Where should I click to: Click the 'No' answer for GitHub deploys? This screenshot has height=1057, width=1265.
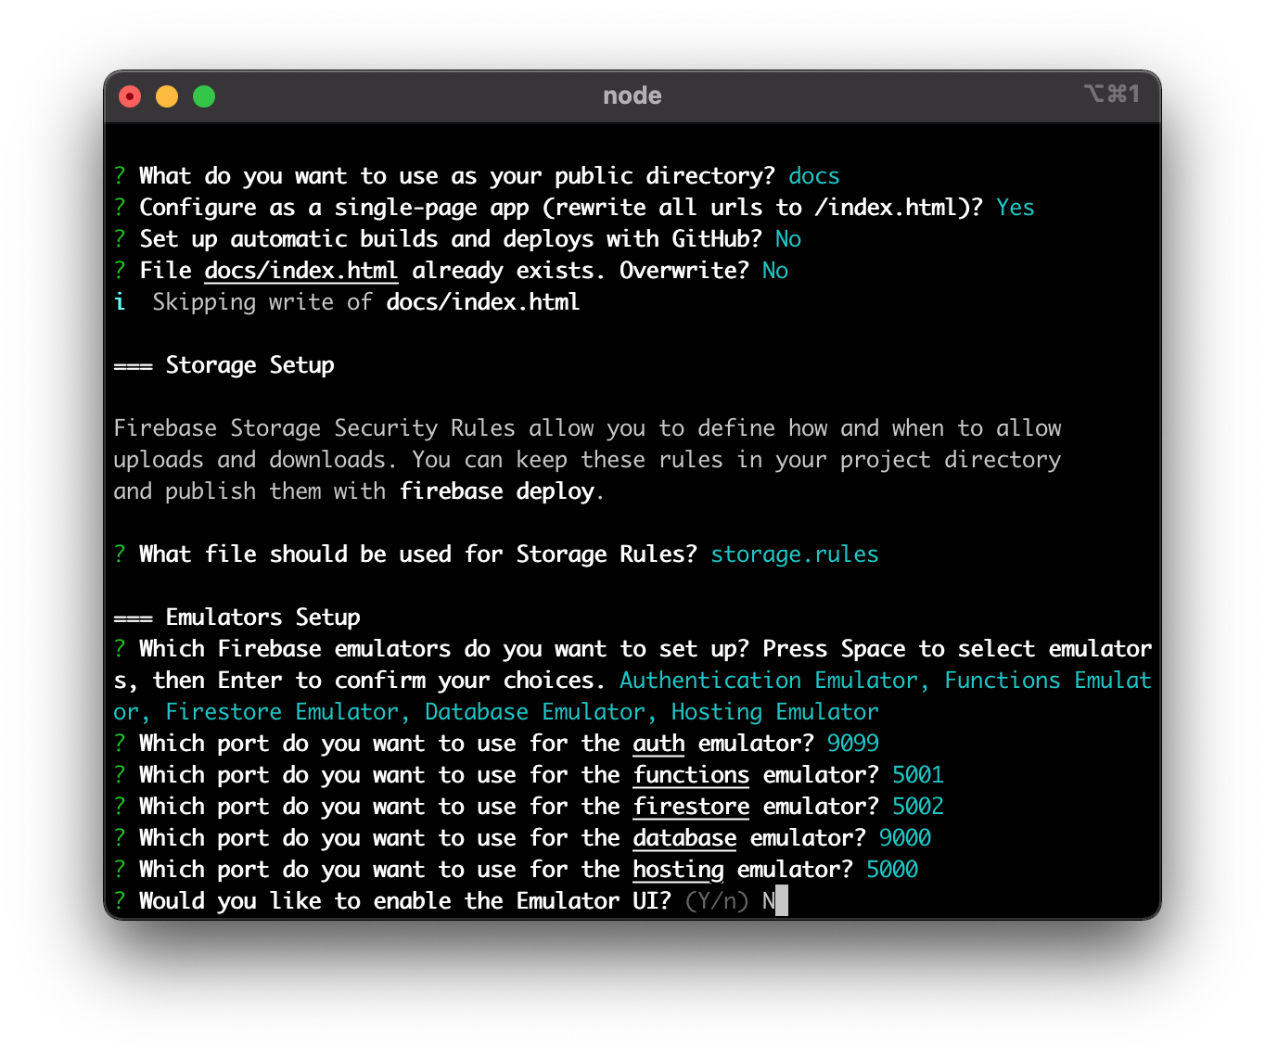tap(788, 239)
